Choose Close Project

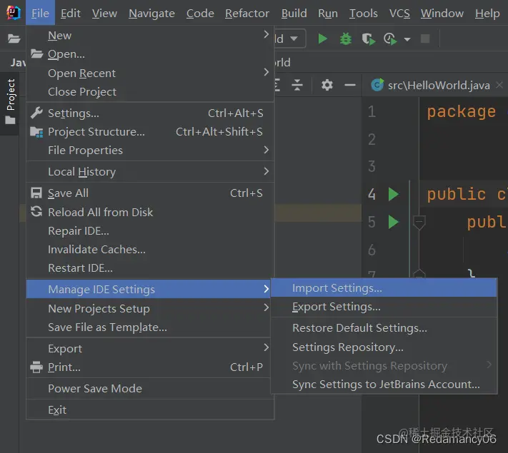tap(150, 92)
